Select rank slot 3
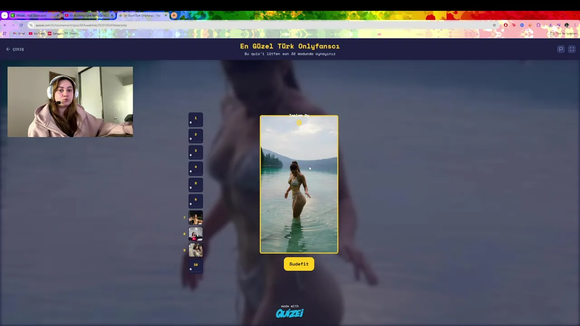Screen dimensions: 580x326 [196, 152]
